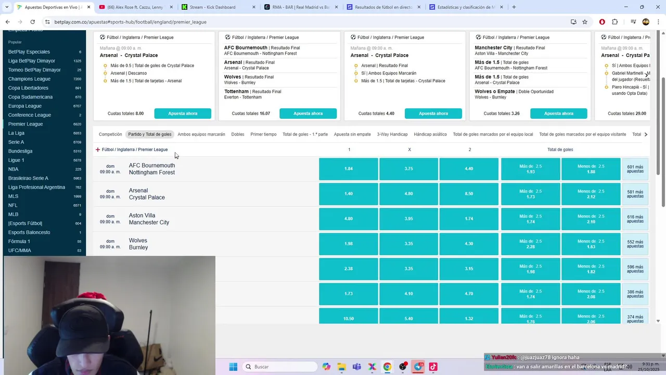Image resolution: width=666 pixels, height=375 pixels.
Task: Bookmark this page with the star icon
Action: tap(585, 22)
